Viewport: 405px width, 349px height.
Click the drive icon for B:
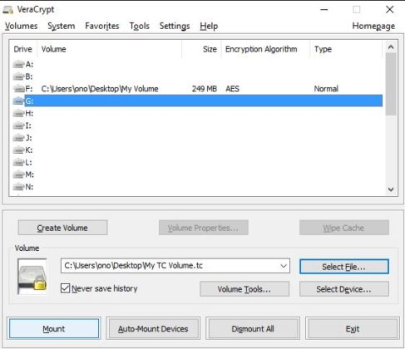pos(18,76)
